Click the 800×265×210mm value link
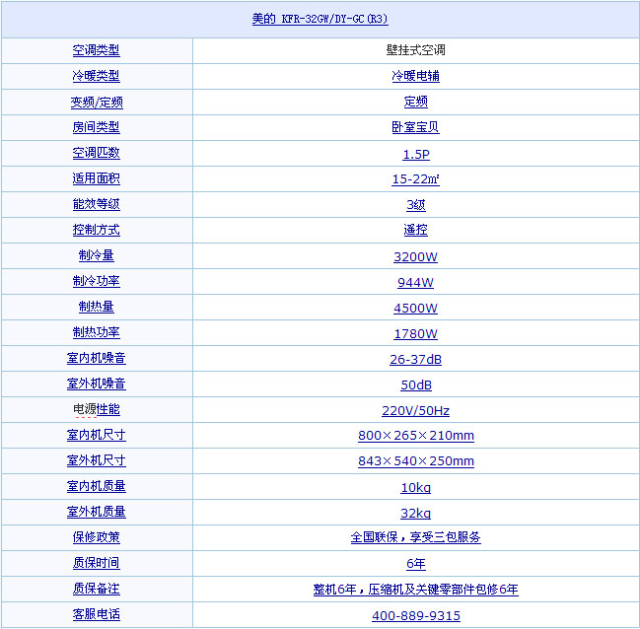Image resolution: width=640 pixels, height=629 pixels. click(416, 436)
